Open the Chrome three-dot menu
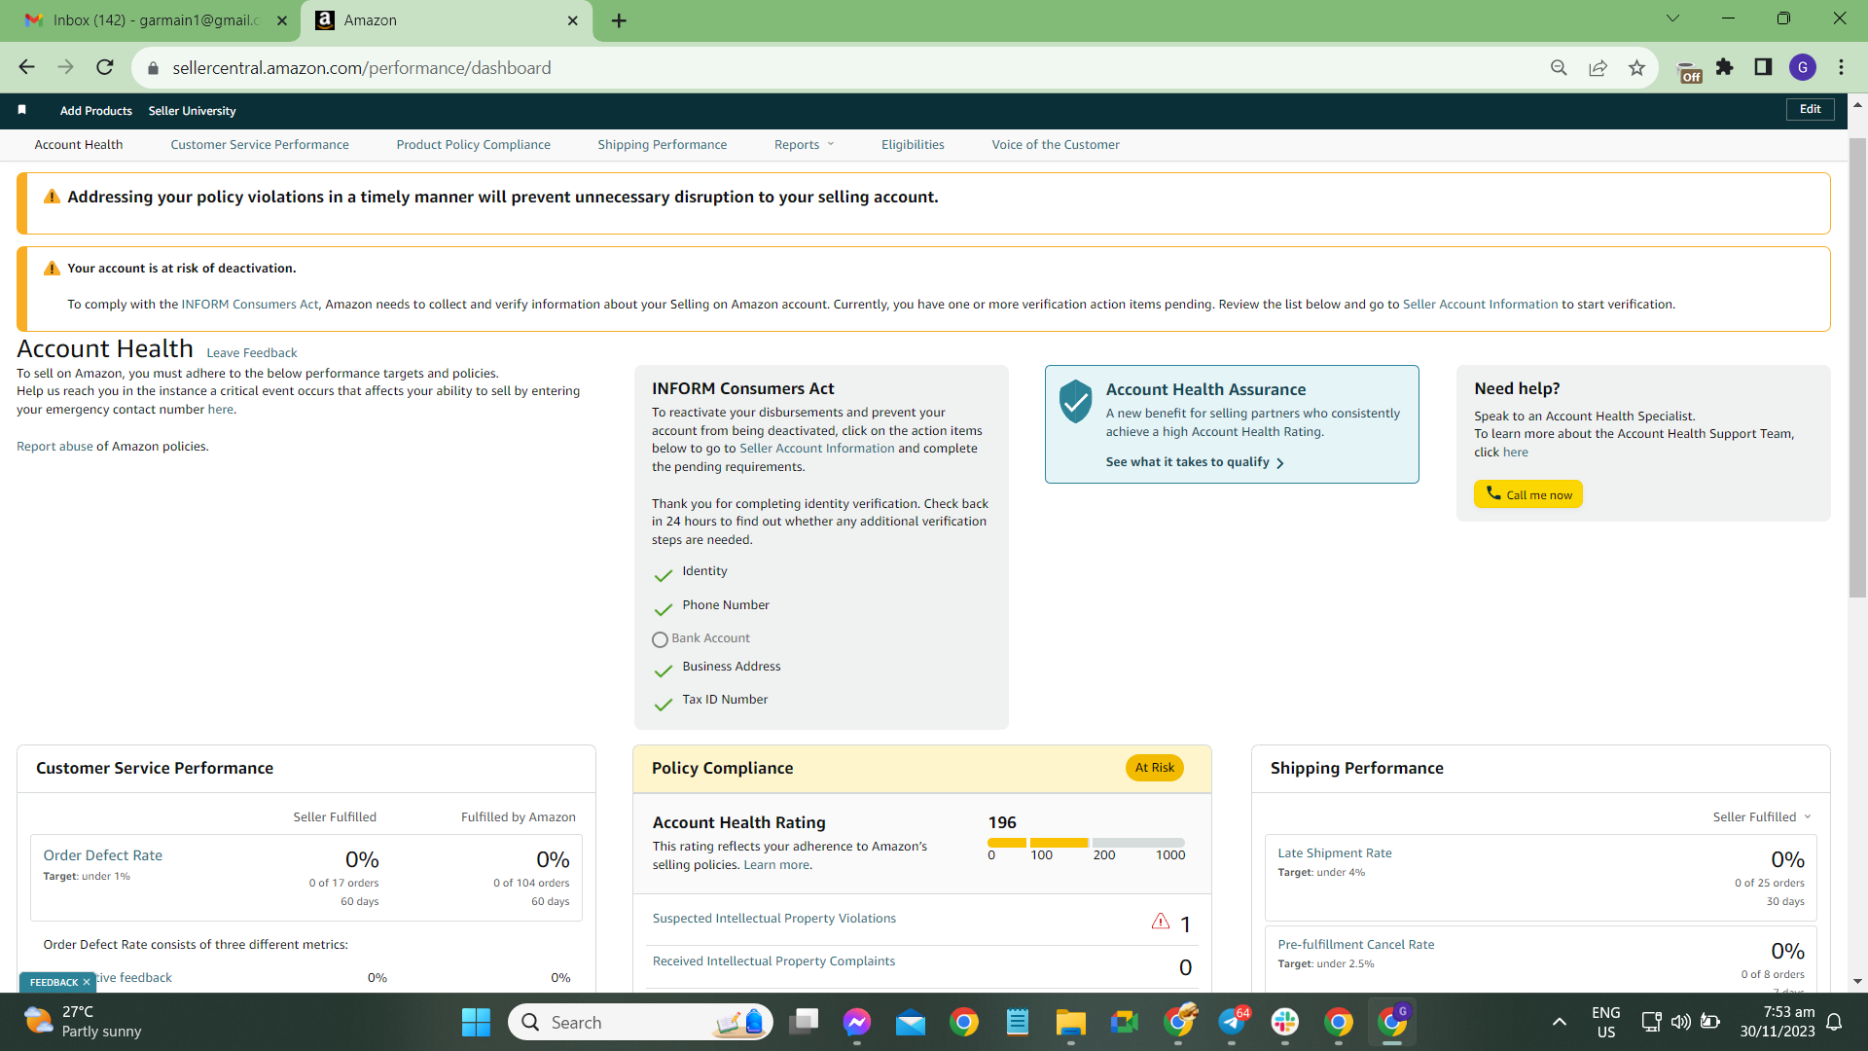The image size is (1868, 1051). point(1841,67)
